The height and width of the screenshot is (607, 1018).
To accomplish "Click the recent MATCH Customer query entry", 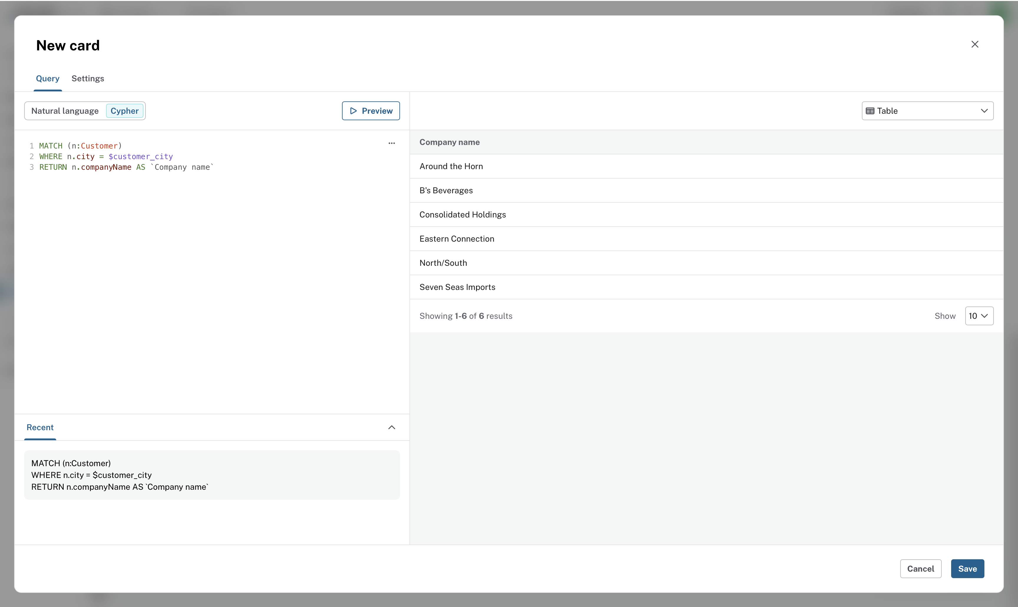I will 212,475.
